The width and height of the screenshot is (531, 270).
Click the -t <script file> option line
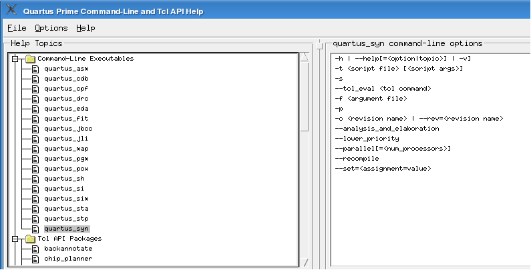click(399, 69)
